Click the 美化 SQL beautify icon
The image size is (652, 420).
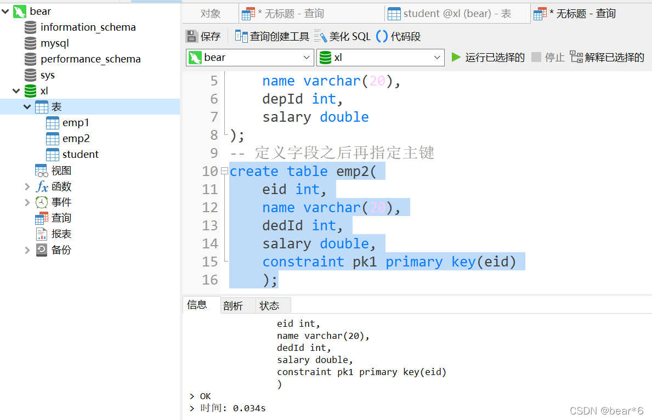click(320, 36)
